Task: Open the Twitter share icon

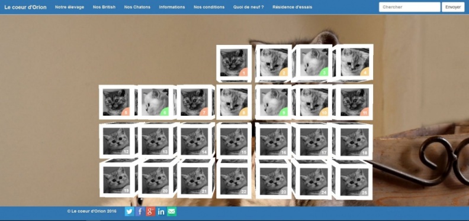Action: 129,212
